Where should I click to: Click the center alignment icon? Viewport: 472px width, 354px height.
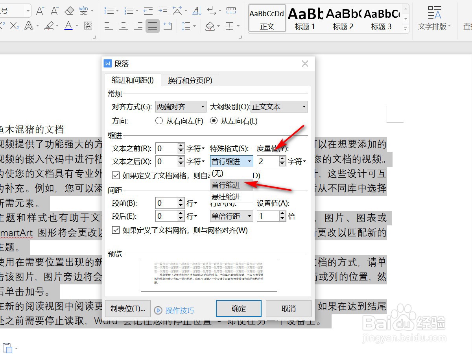[124, 26]
